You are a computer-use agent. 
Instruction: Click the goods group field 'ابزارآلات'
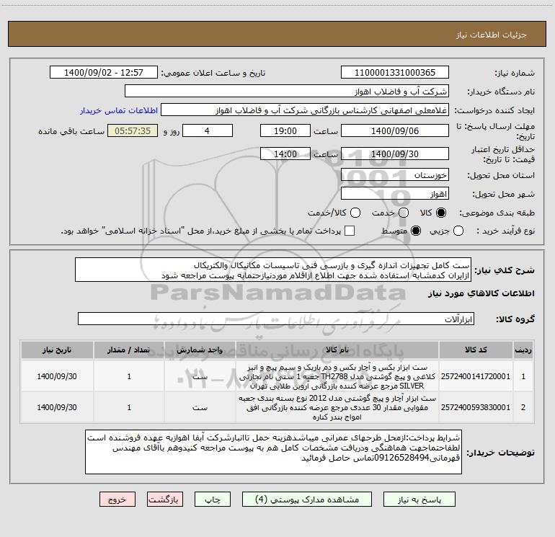coord(276,319)
